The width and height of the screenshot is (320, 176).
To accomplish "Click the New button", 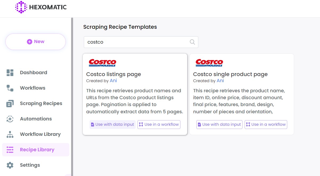I will pyautogui.click(x=35, y=41).
